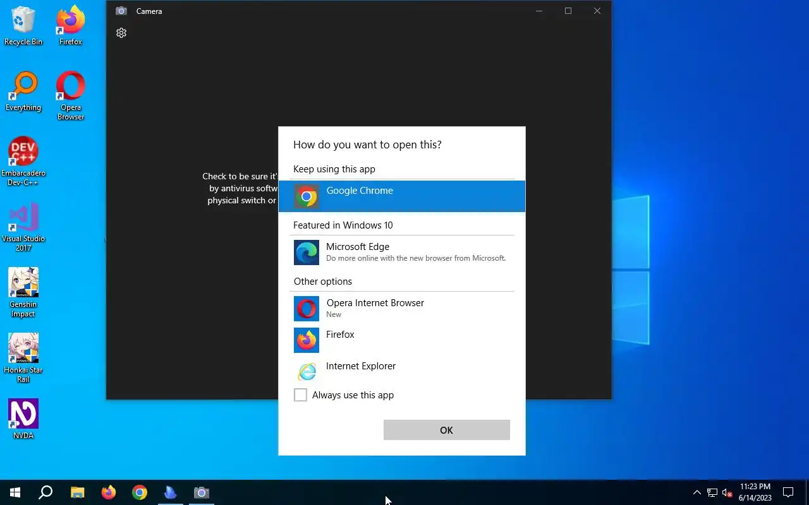Select Opera Browser desktop shortcut
This screenshot has width=809, height=505.
pos(71,96)
